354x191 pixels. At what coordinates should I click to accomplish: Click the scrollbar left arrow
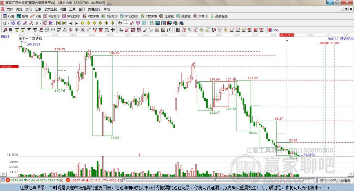click(x=124, y=180)
